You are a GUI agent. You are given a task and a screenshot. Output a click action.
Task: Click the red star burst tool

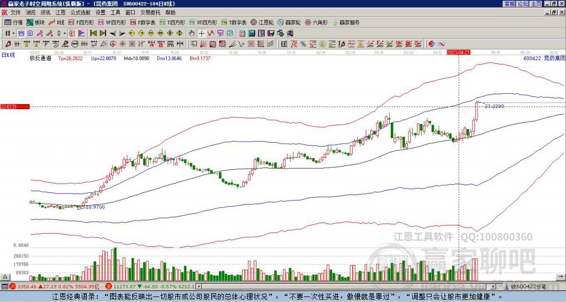pos(122,44)
